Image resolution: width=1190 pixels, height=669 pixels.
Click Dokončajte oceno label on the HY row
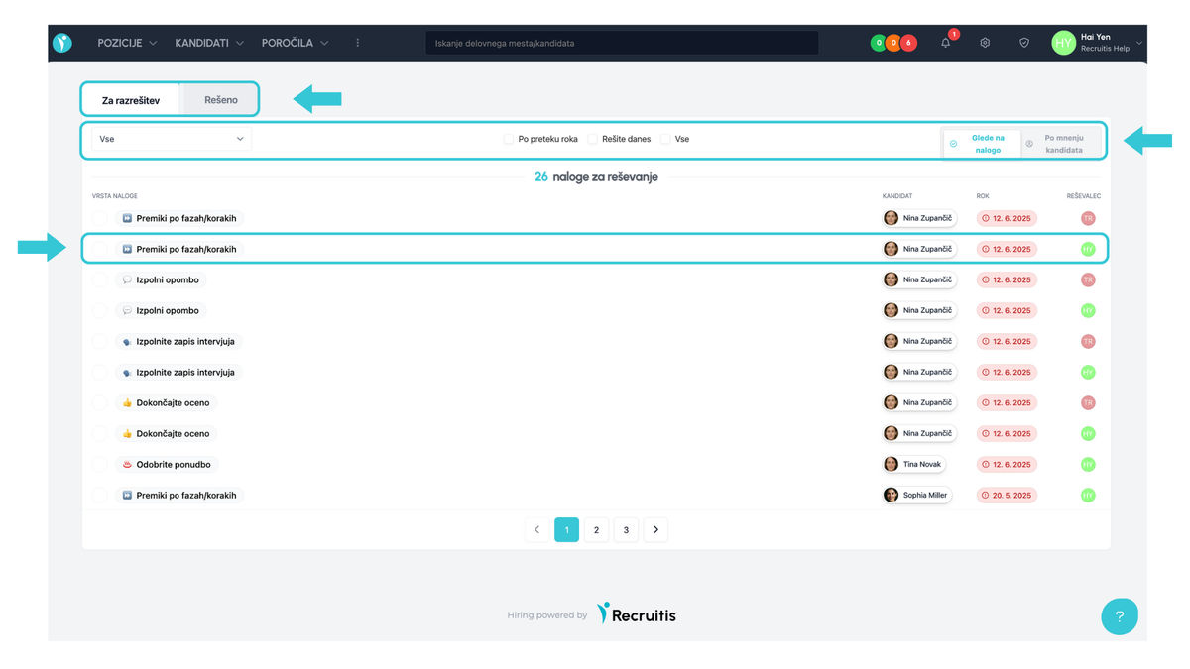(173, 433)
